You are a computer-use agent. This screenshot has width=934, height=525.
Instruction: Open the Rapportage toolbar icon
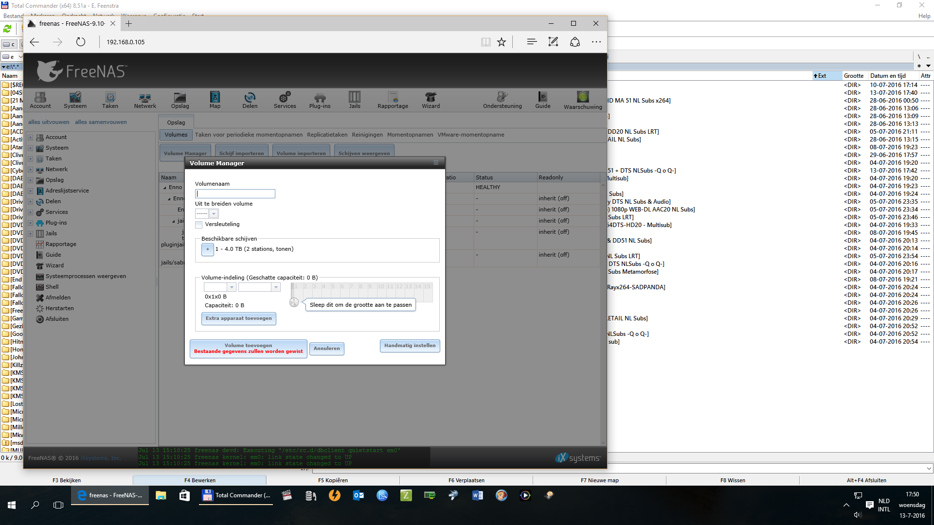393,100
